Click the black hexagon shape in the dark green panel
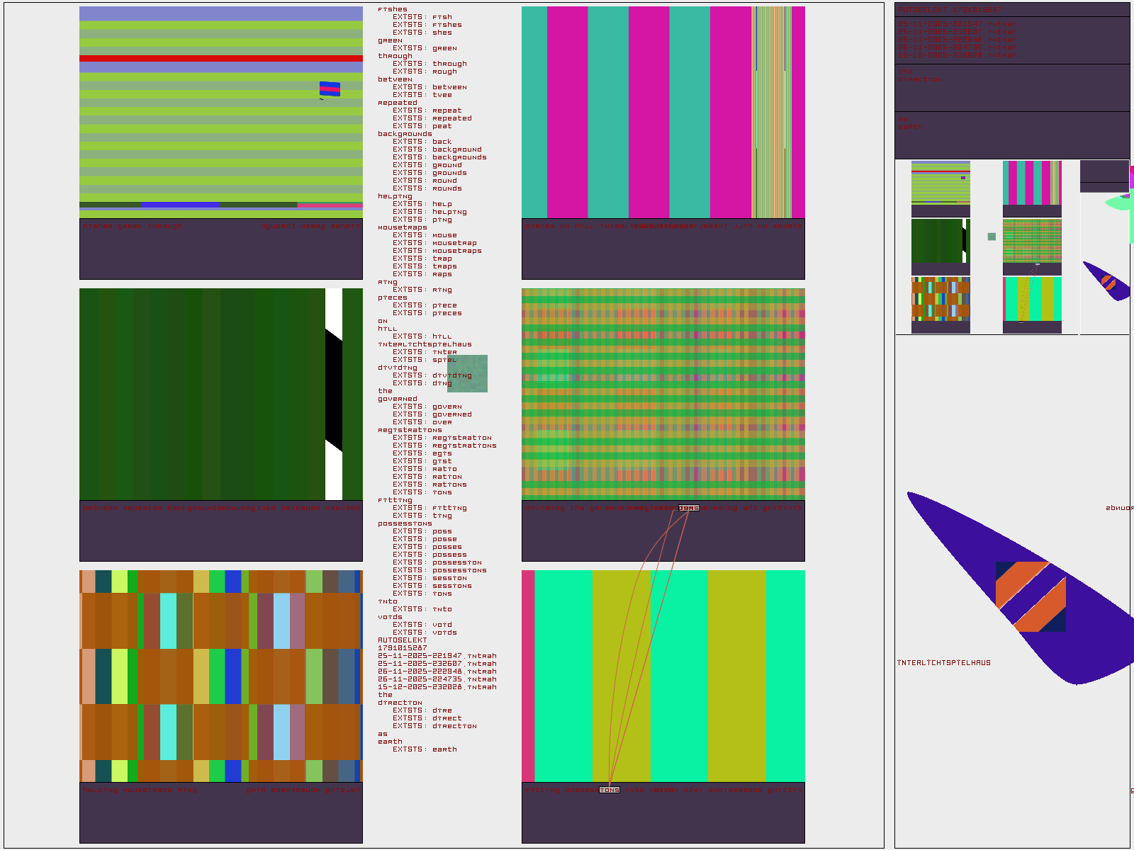The image size is (1134, 850). tap(334, 390)
